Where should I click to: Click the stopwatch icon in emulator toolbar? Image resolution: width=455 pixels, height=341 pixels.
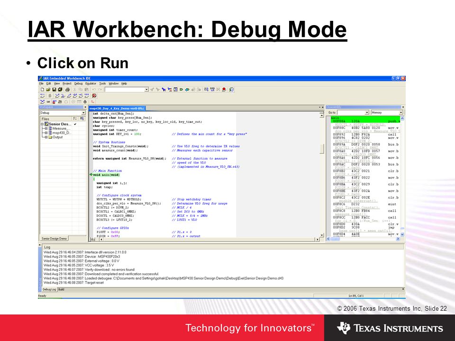(x=85, y=102)
